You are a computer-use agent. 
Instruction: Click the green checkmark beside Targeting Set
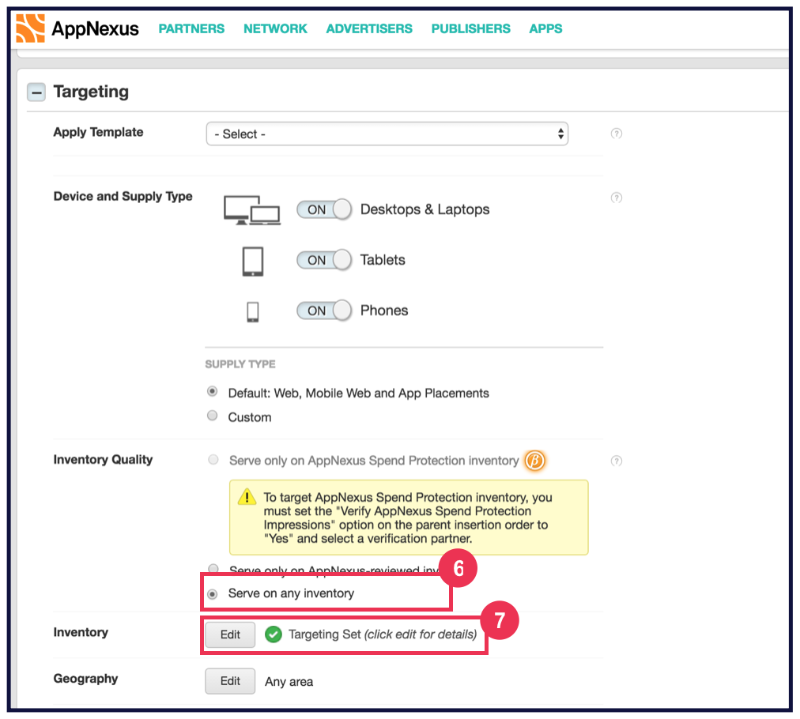(274, 634)
